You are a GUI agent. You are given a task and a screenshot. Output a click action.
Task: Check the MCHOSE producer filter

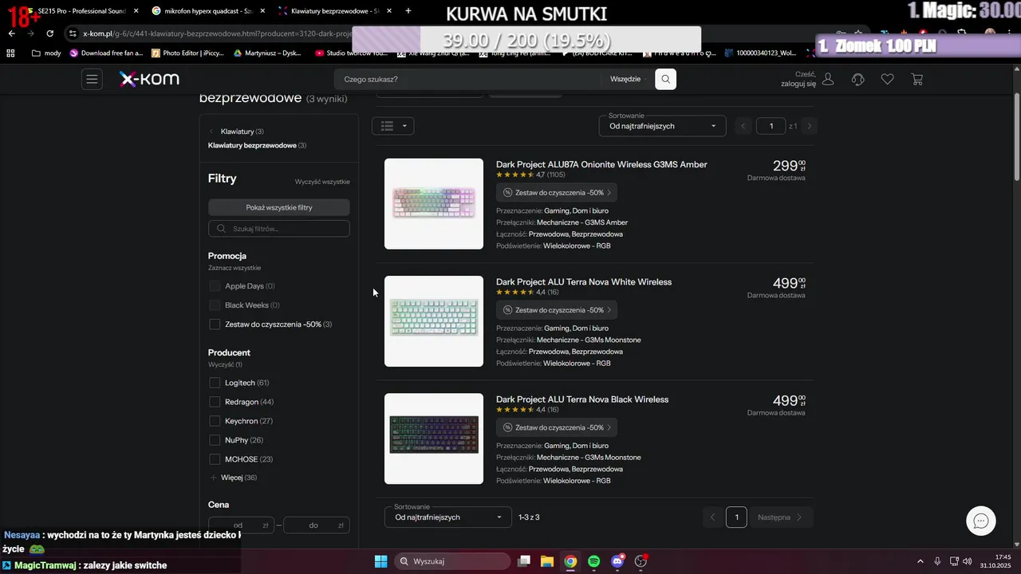coord(215,459)
